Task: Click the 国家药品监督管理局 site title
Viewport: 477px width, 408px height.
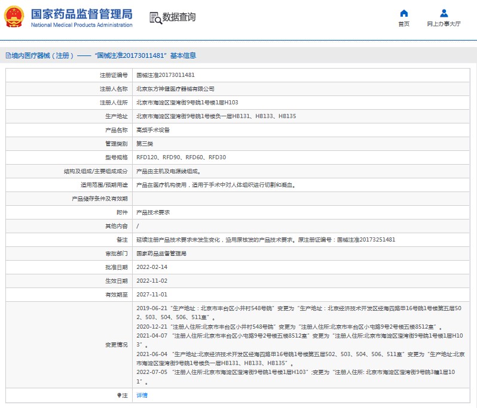Action: pyautogui.click(x=81, y=14)
